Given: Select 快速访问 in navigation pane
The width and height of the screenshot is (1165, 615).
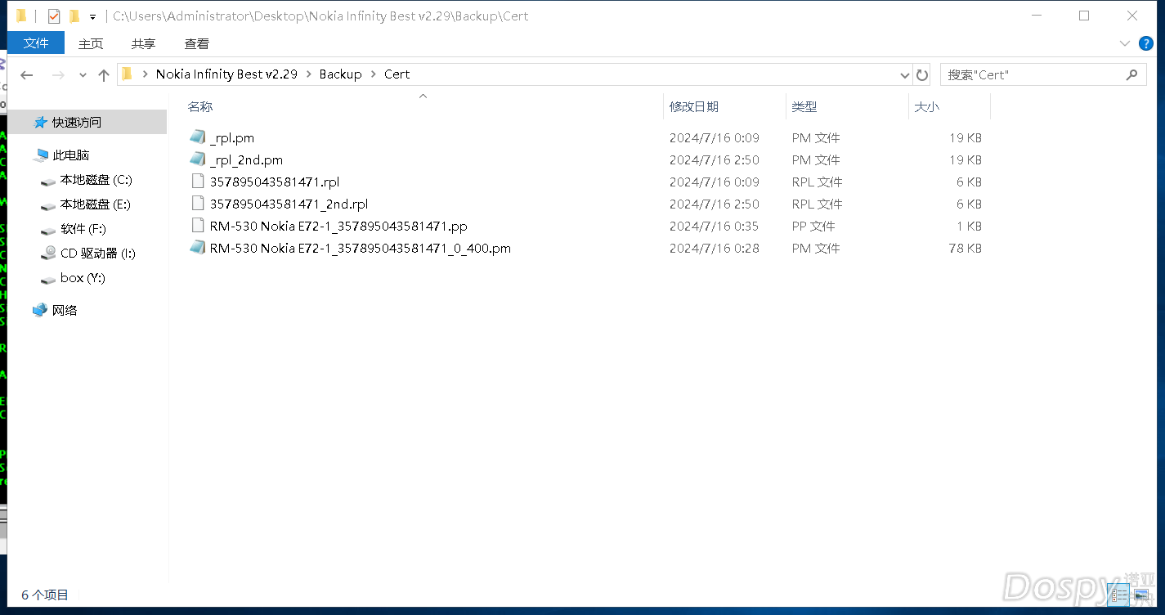Looking at the screenshot, I should tap(85, 123).
